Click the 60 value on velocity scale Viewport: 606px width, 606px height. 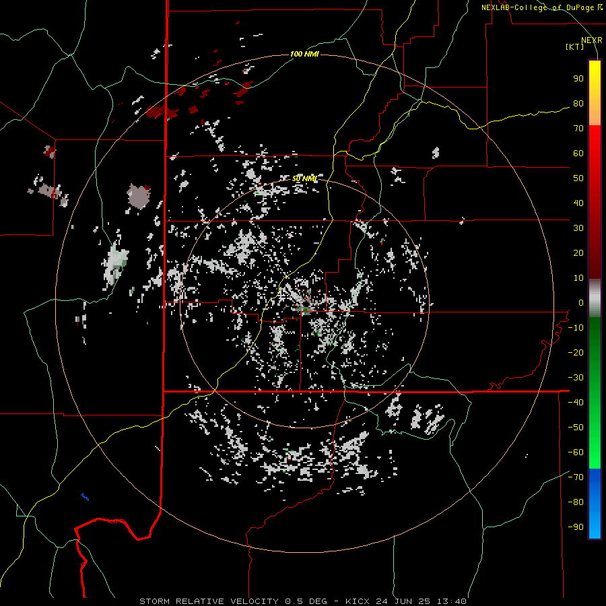(578, 154)
